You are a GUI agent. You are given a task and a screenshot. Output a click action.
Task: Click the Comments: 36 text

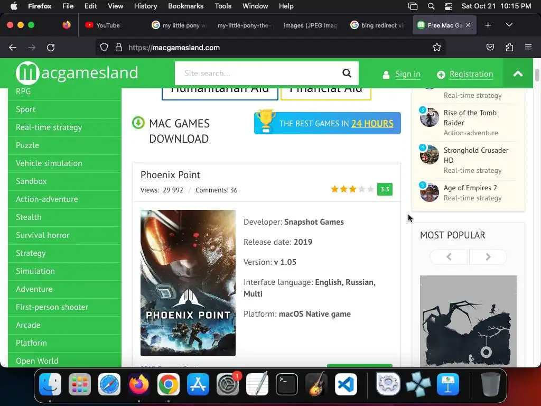click(216, 190)
